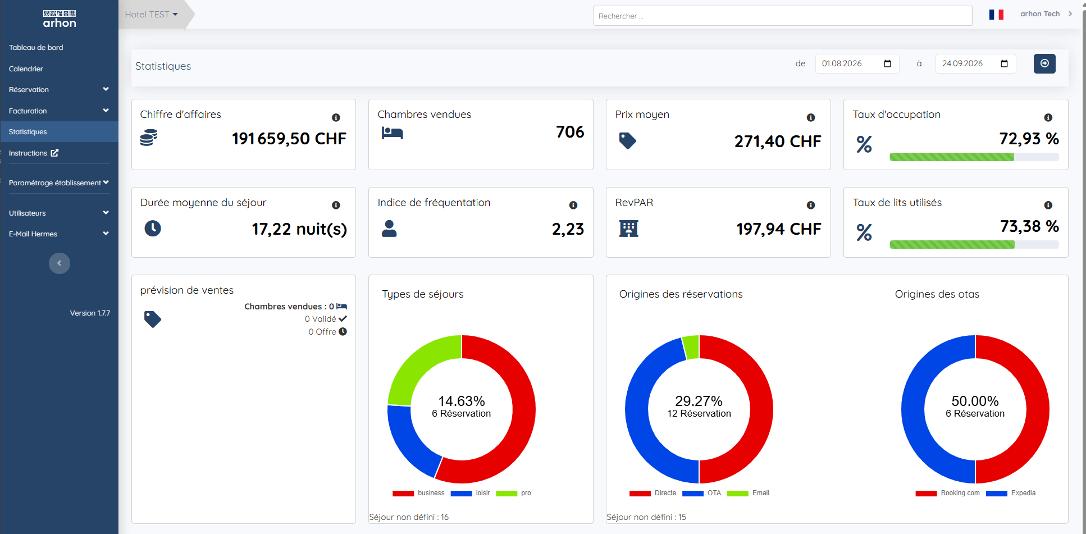The width and height of the screenshot is (1086, 534).
Task: Click the info icon on RevPAR card
Action: click(x=811, y=205)
